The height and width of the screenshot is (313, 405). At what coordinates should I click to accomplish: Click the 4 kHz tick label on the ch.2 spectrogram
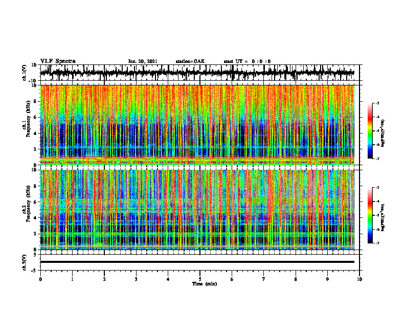[35, 218]
